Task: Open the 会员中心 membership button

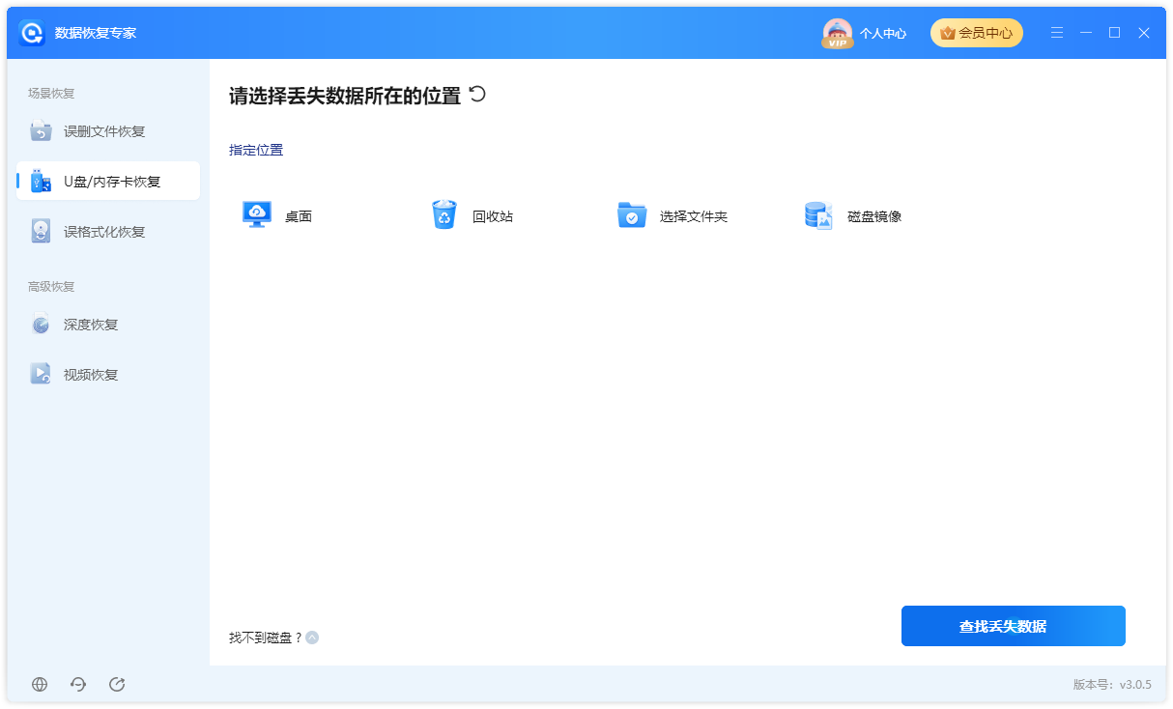Action: (x=977, y=33)
